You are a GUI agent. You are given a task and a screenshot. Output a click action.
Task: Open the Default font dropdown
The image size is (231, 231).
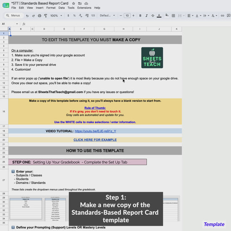(108, 16)
